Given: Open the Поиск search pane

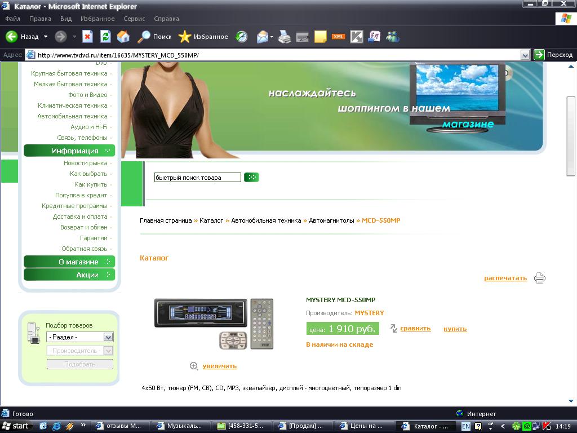Looking at the screenshot, I should coord(154,37).
